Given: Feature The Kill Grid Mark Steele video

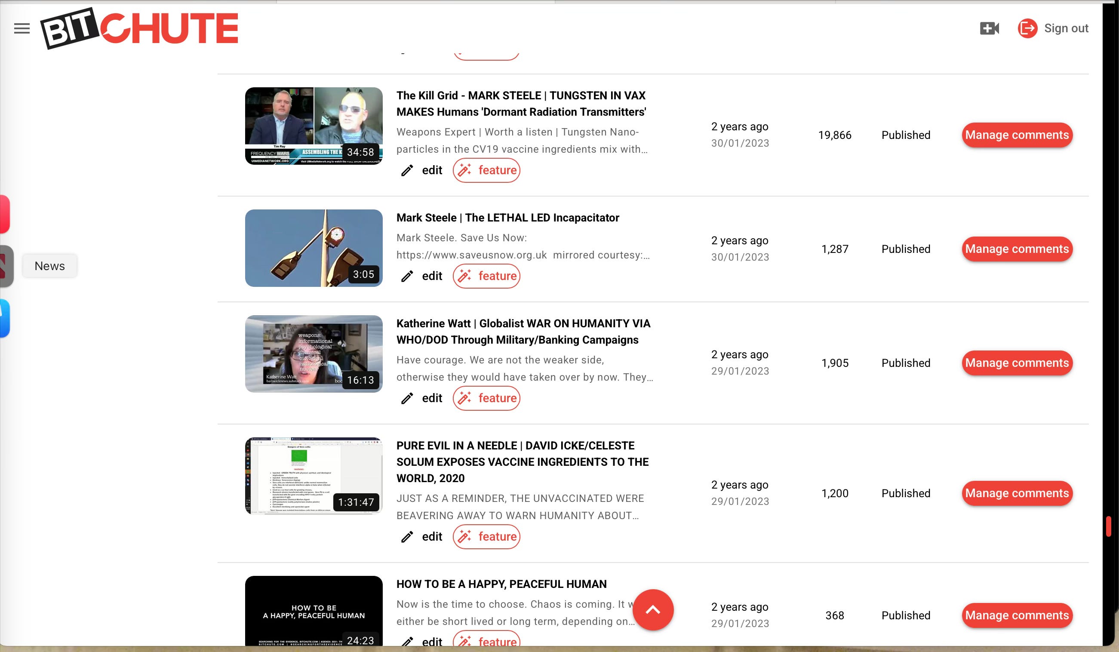Looking at the screenshot, I should click(486, 170).
